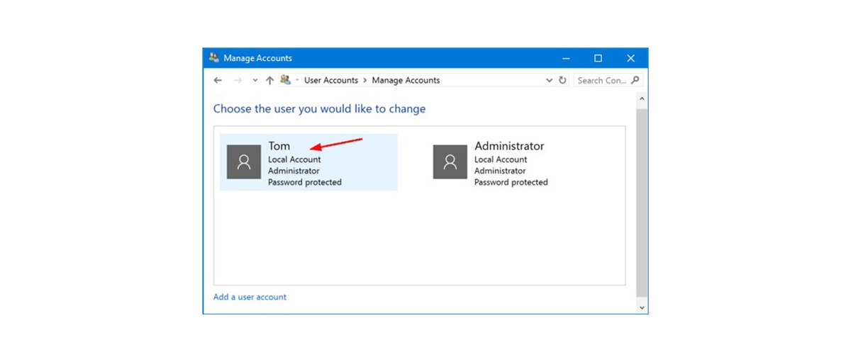This screenshot has width=851, height=362.
Task: Go back with the left arrow button
Action: pos(218,81)
